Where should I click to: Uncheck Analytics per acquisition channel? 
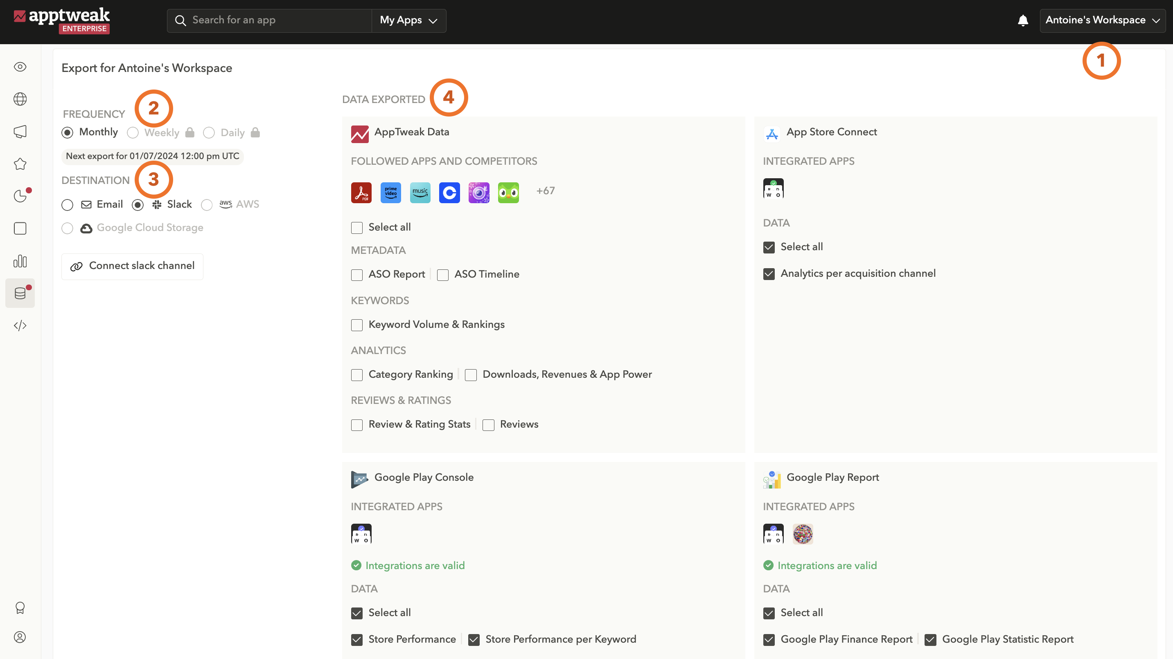click(769, 274)
